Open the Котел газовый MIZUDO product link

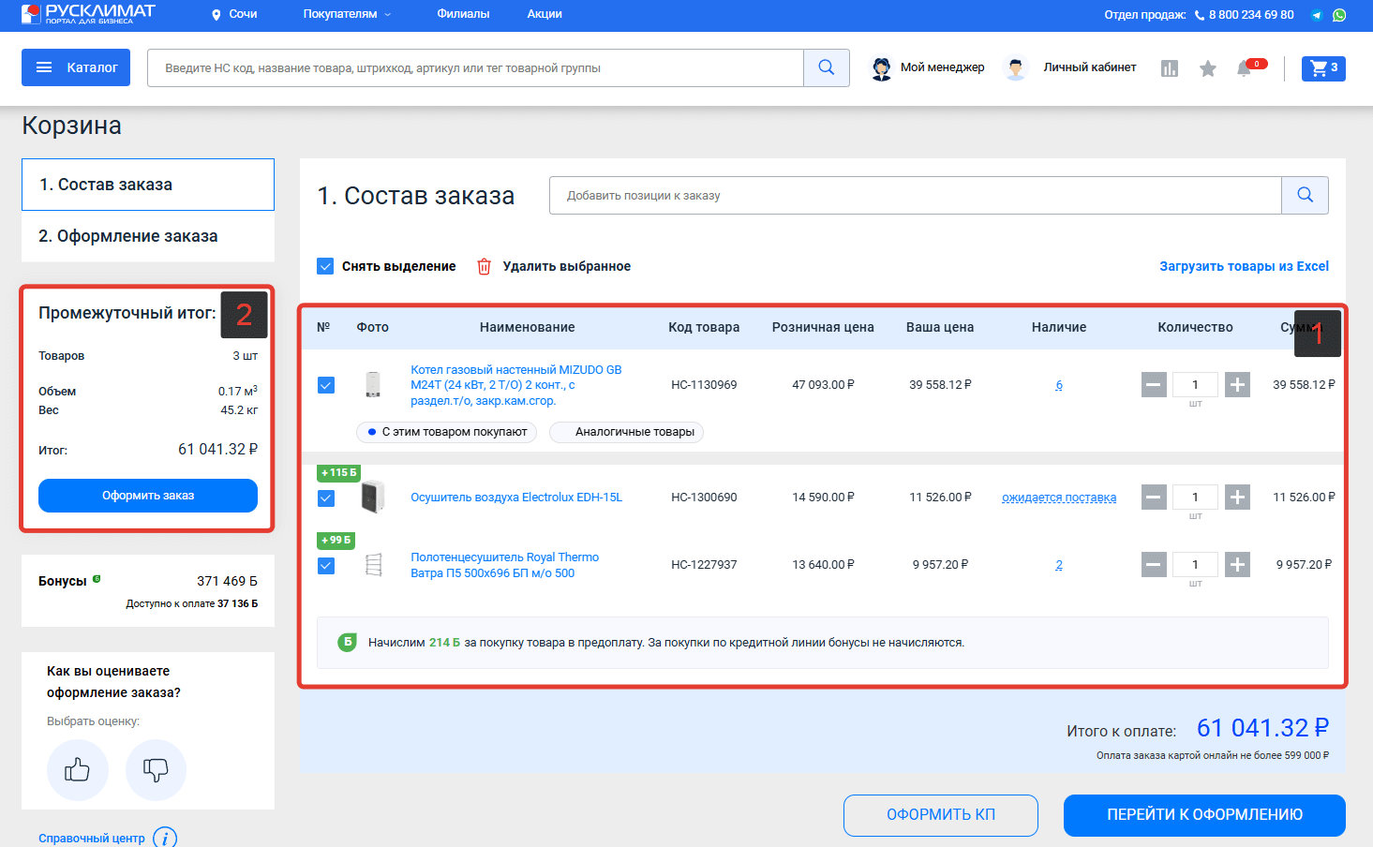[516, 385]
